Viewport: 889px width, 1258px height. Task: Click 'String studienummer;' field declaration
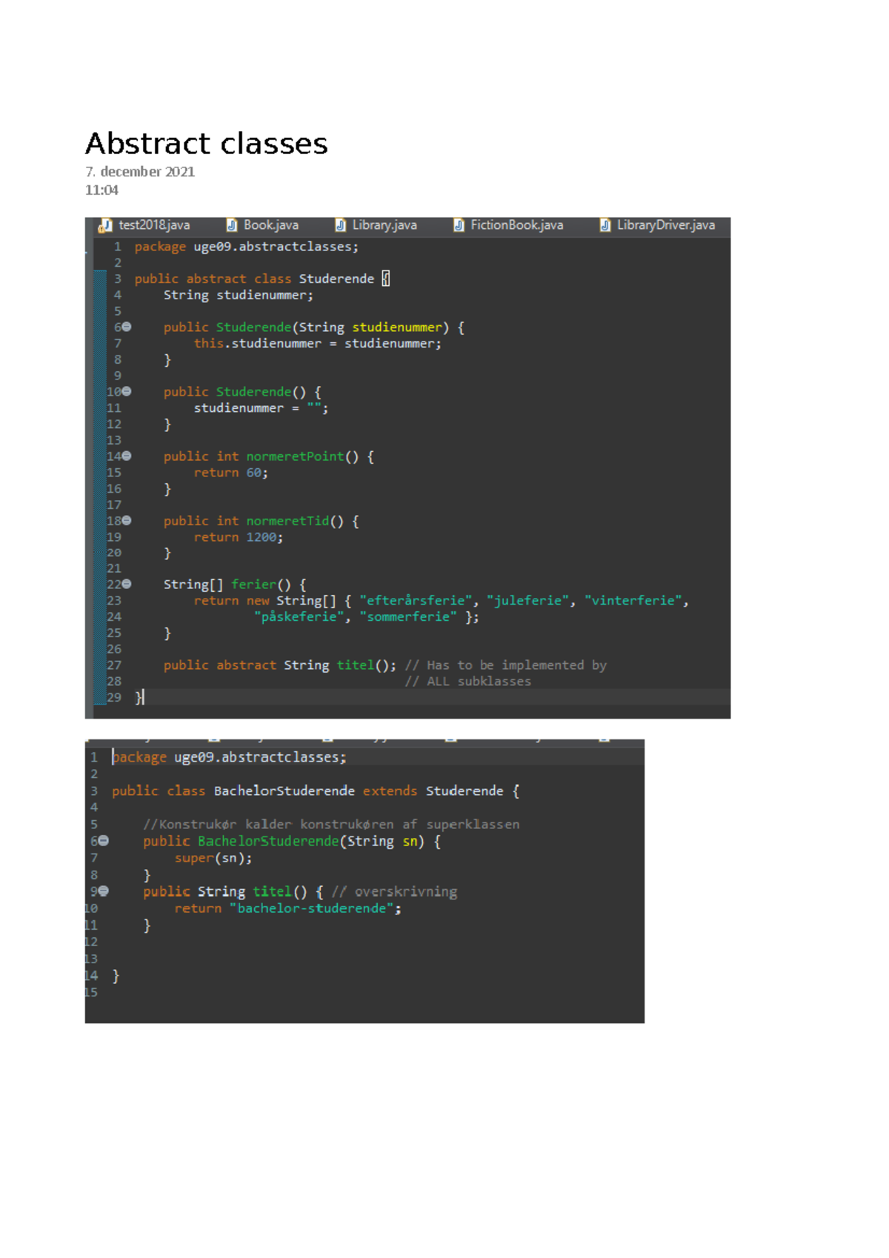tap(239, 295)
